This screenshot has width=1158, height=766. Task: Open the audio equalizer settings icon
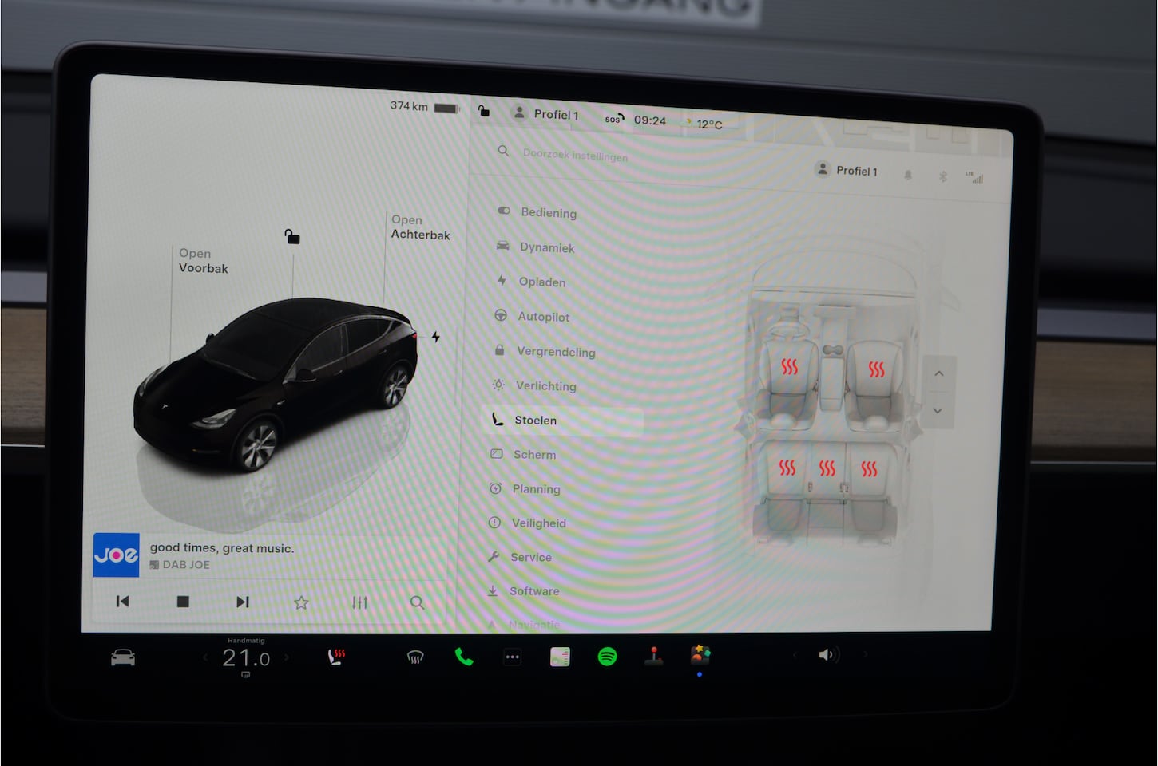(x=359, y=602)
